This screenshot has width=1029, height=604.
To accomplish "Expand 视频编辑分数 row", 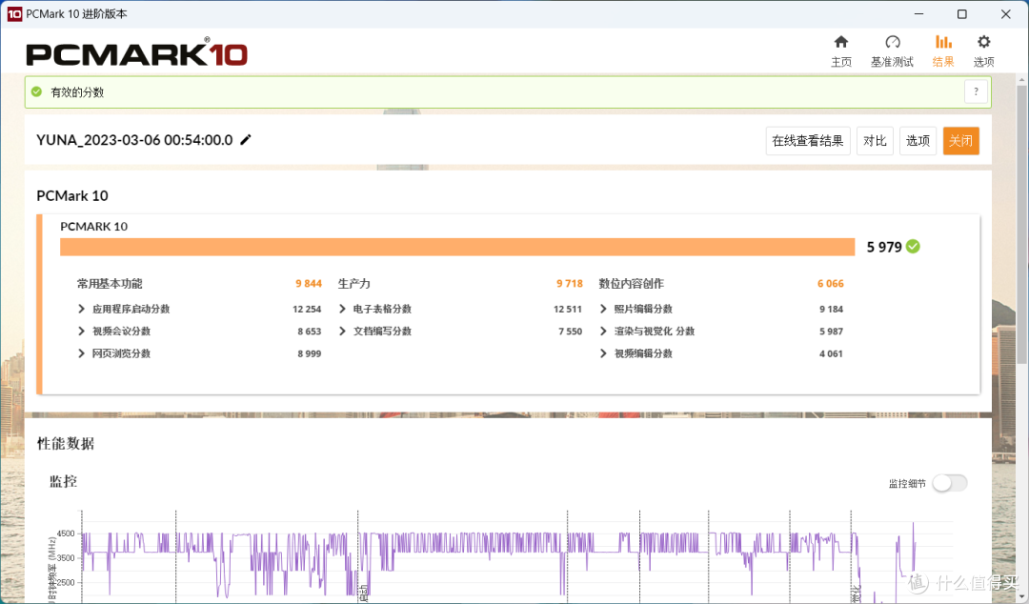I will click(603, 353).
